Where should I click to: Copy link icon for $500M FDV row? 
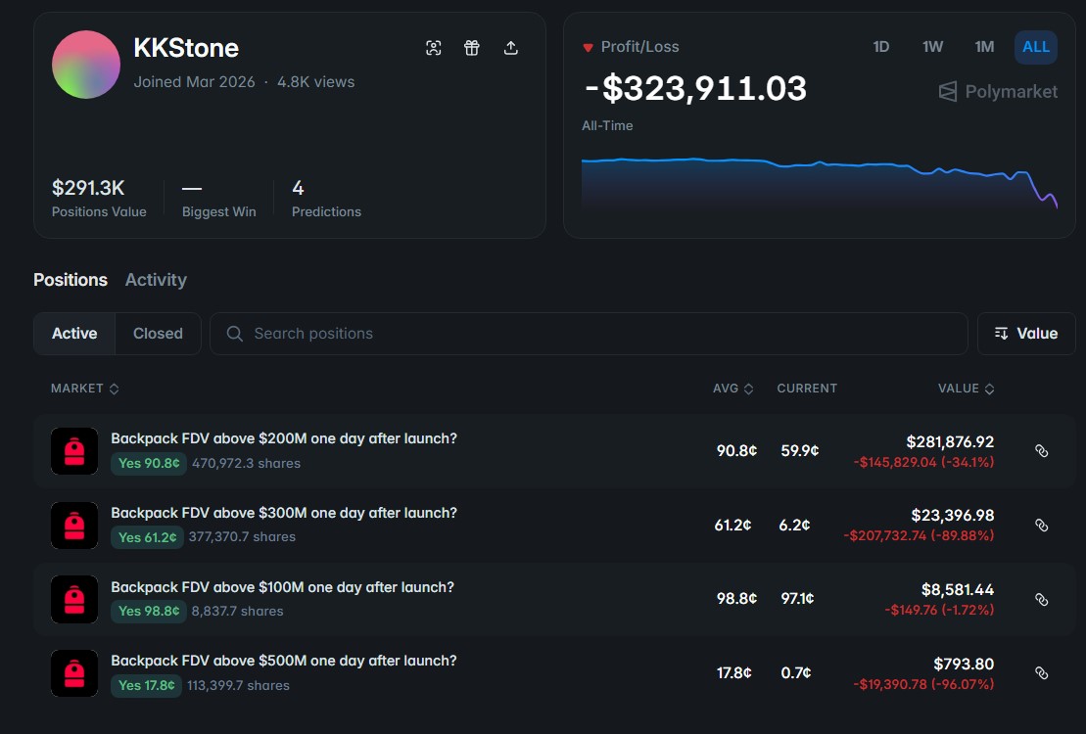[1041, 673]
